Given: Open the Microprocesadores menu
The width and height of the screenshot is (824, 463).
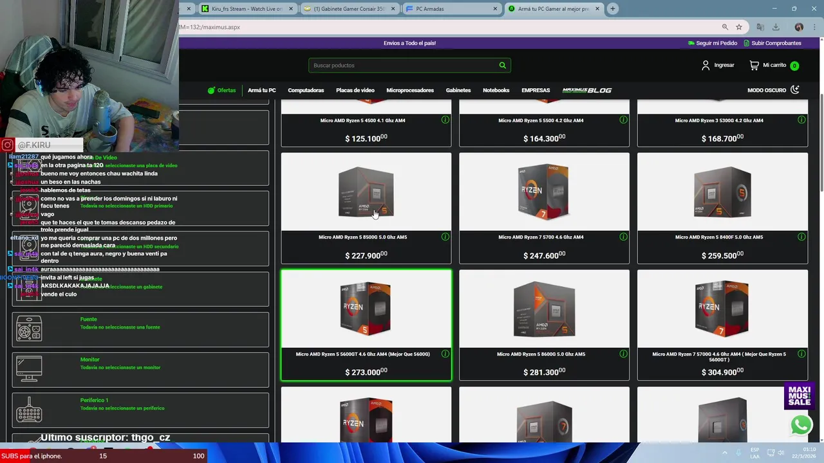Looking at the screenshot, I should [x=410, y=90].
